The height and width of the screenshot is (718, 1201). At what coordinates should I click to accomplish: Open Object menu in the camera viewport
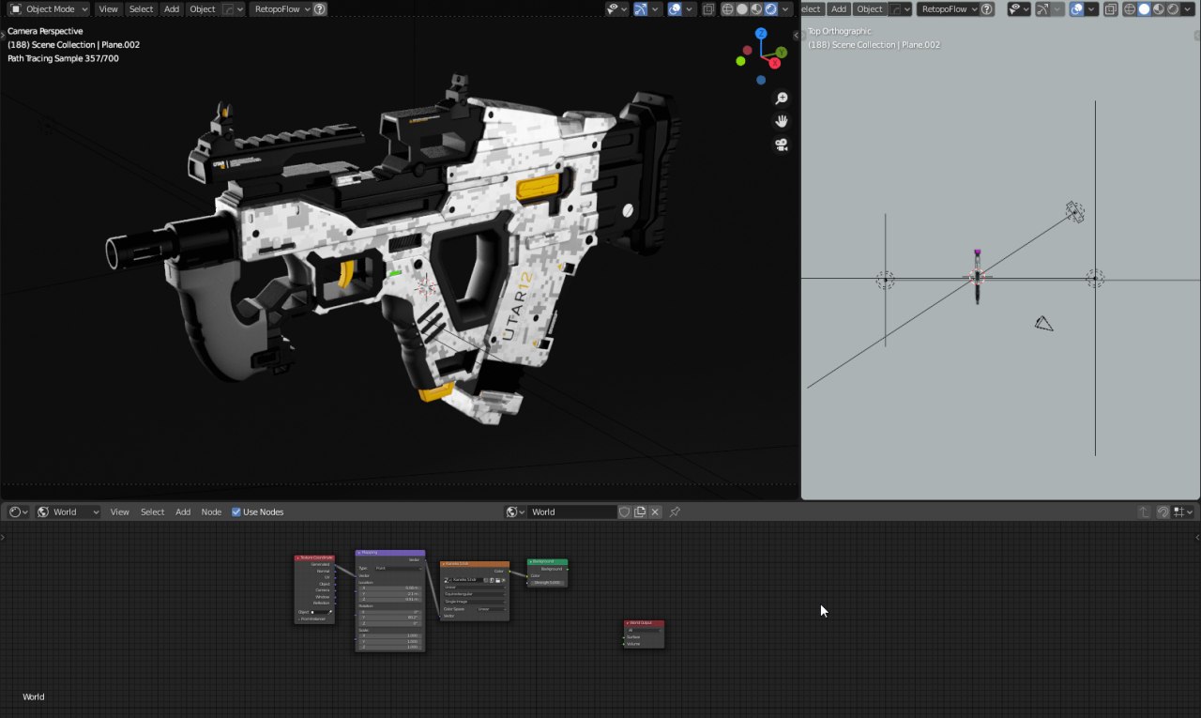pos(203,9)
